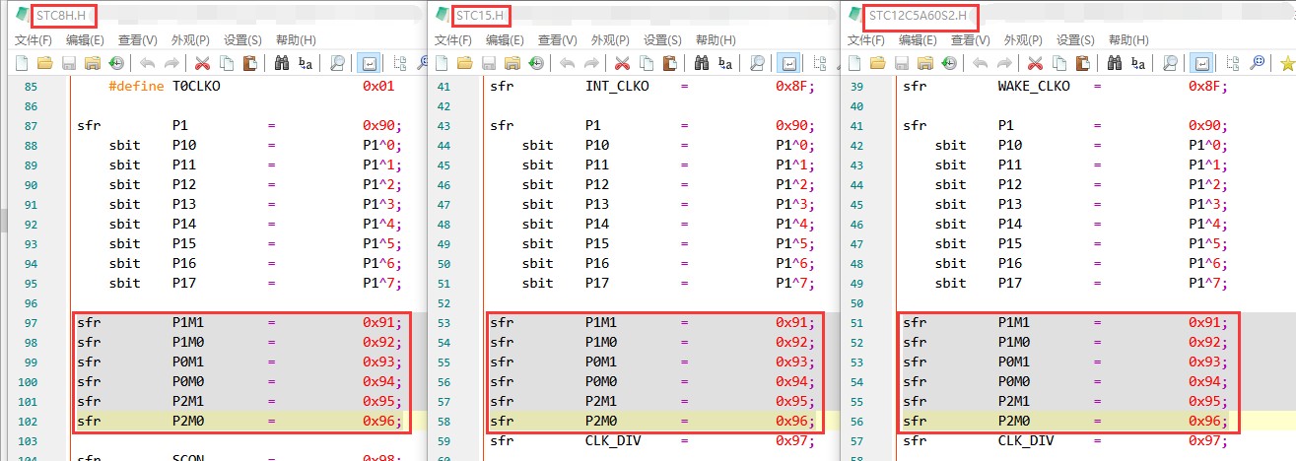Click line number 96 in STC8H.H
The width and height of the screenshot is (1296, 461).
[31, 302]
